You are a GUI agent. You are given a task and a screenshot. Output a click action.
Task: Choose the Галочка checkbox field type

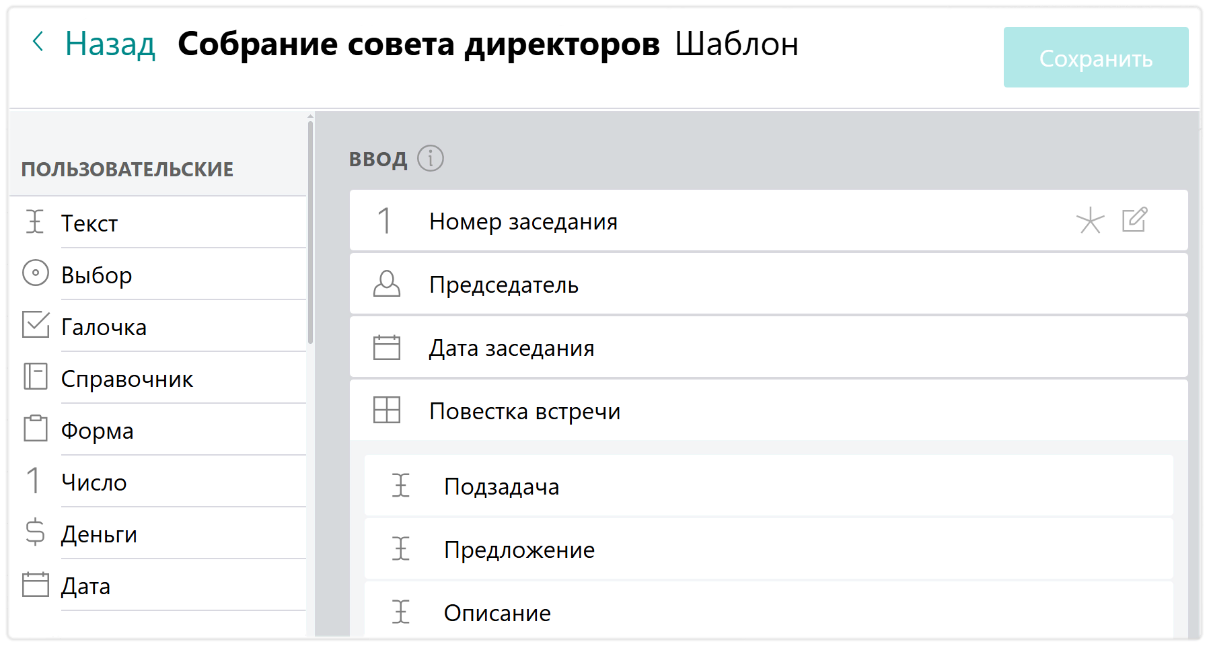tap(104, 326)
